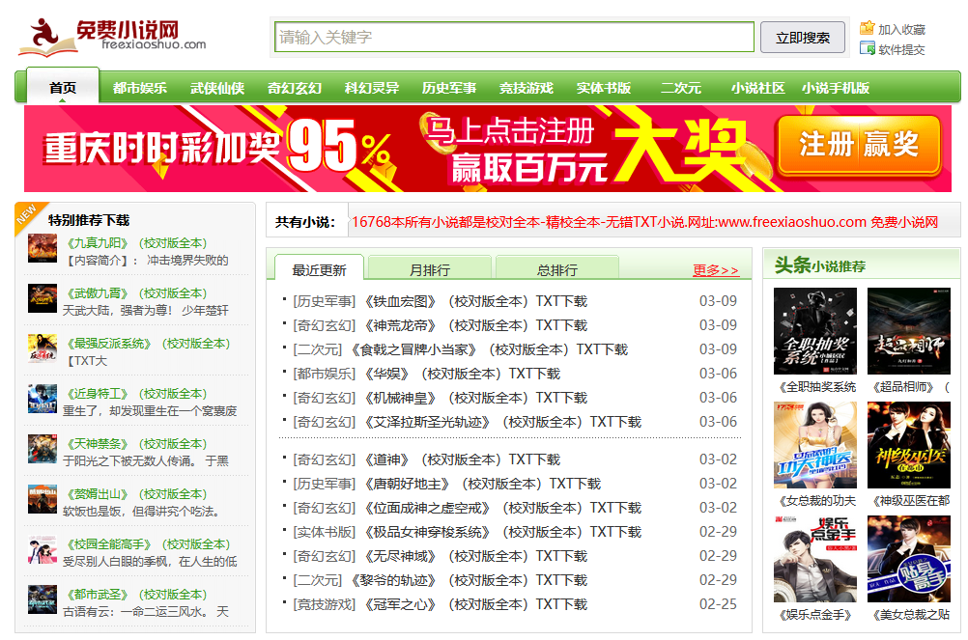Click the 软件提交 icon
This screenshot has height=640, width=968.
tap(868, 49)
